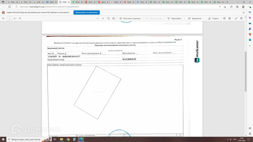Dismiss the default PDF app notification

tap(244, 12)
